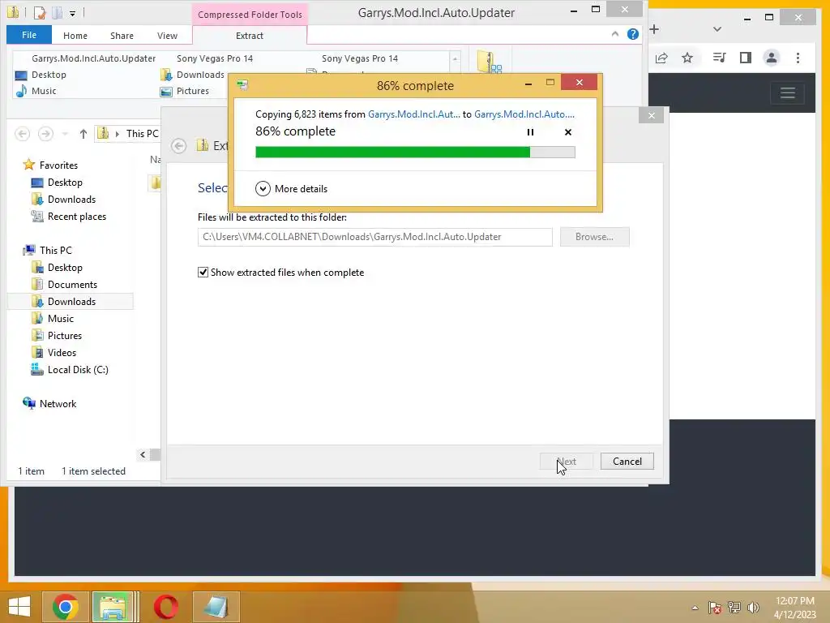Open recent locations dropdown arrow
Screen dimensions: 830x623
(65, 134)
